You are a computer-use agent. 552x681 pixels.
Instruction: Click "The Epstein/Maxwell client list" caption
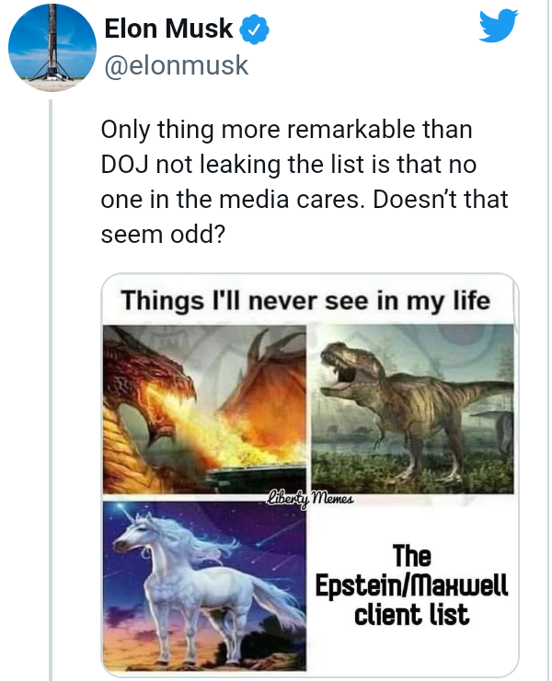coord(411,586)
